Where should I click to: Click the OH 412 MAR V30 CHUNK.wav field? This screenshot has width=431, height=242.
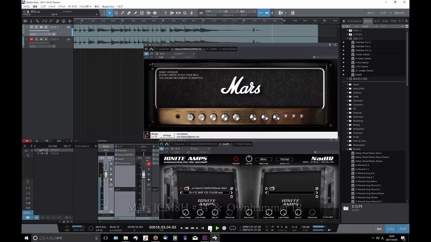point(206,193)
